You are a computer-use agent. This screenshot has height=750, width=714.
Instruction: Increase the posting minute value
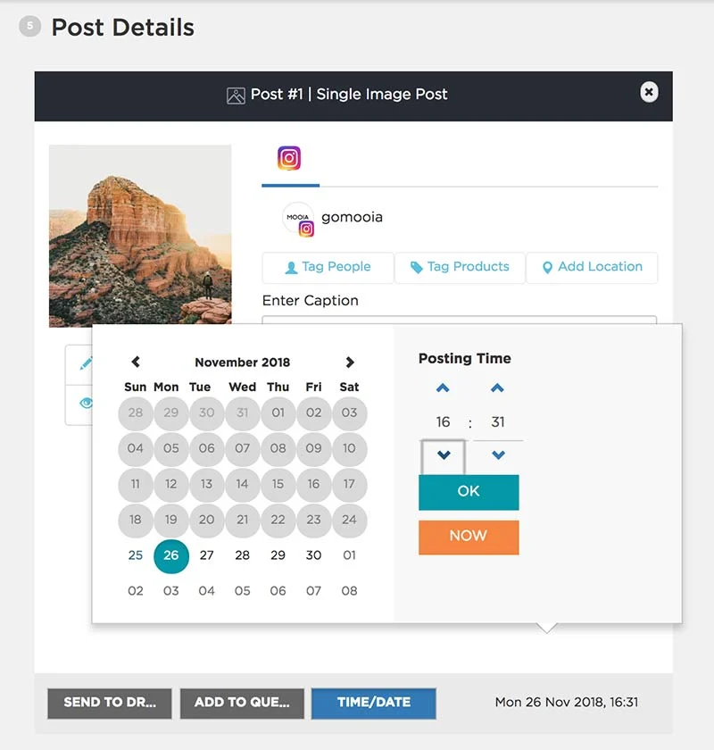click(x=498, y=388)
